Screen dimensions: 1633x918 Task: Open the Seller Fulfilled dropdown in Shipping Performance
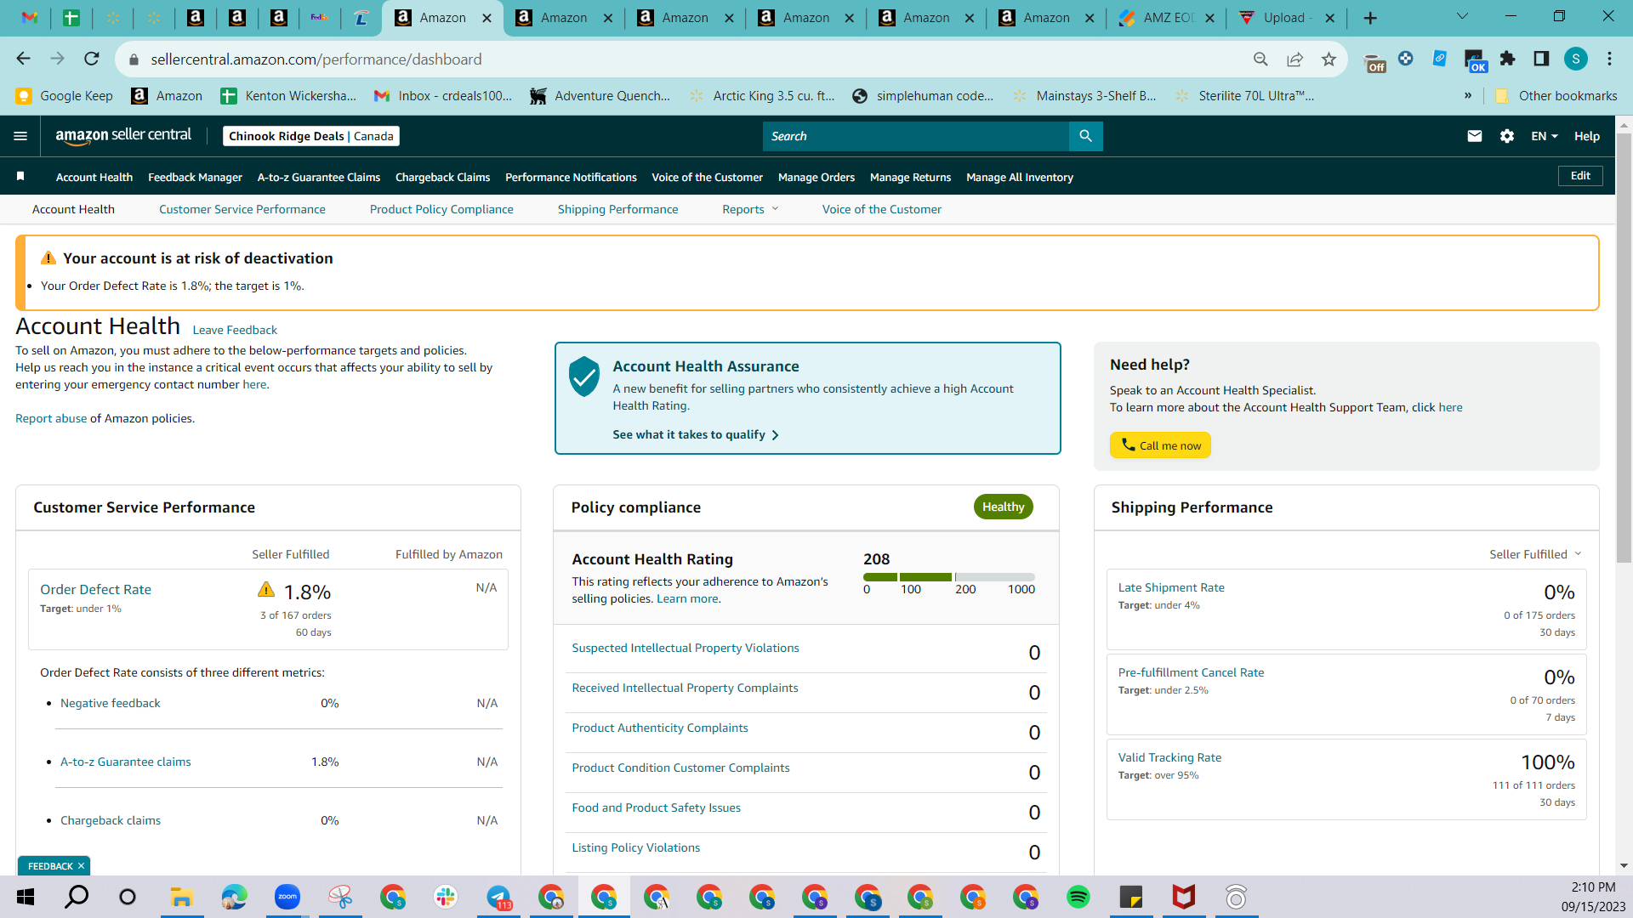pyautogui.click(x=1535, y=554)
